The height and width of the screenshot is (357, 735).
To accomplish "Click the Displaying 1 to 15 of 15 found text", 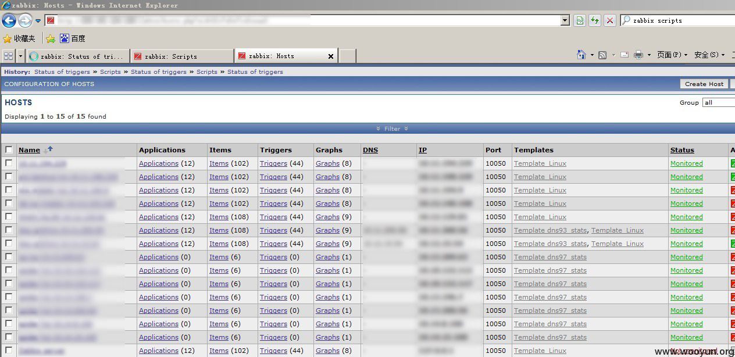I will (55, 116).
